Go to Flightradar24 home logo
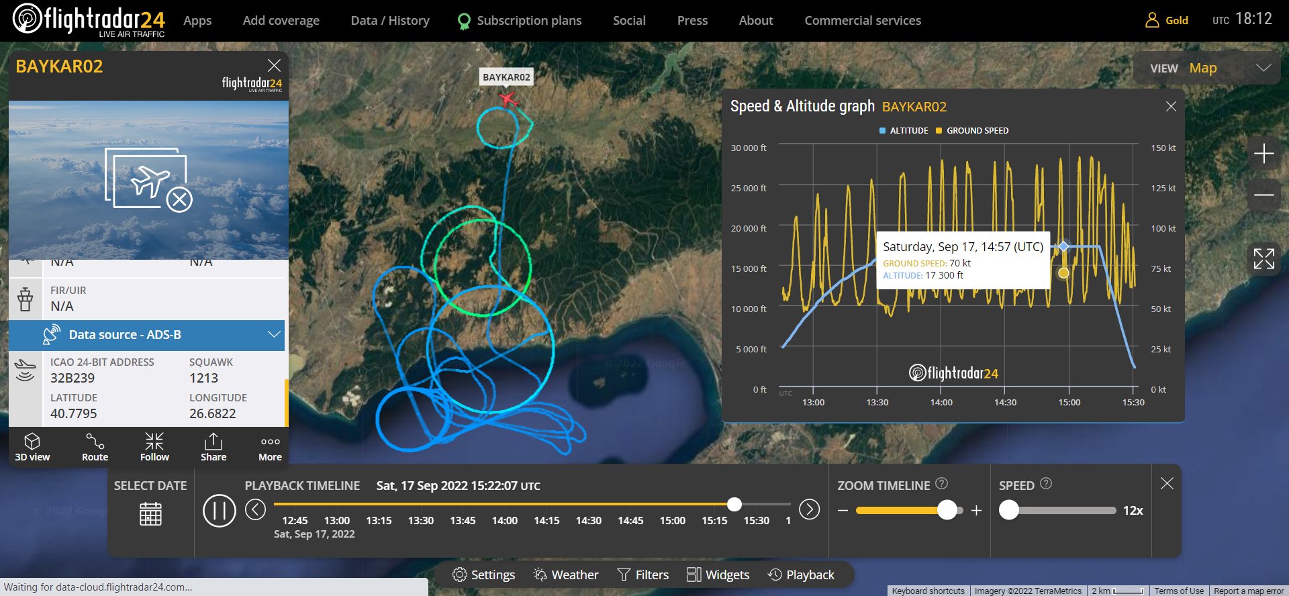This screenshot has height=596, width=1289. pyautogui.click(x=89, y=20)
